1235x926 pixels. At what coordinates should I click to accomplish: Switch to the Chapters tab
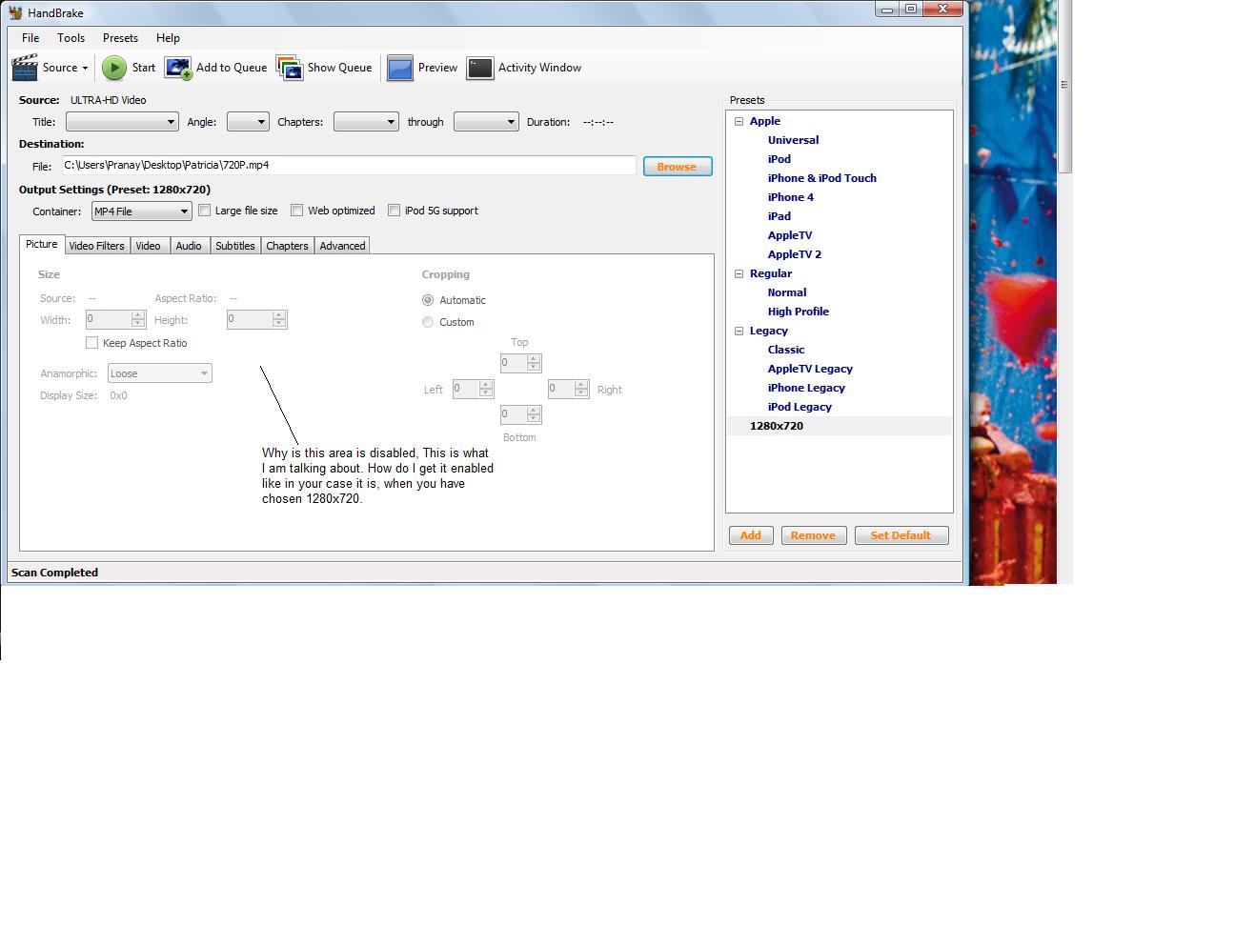(288, 246)
